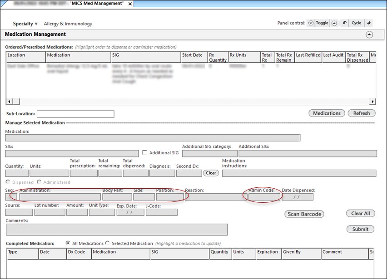Click the SIG input field
387x279 pixels.
point(72,153)
